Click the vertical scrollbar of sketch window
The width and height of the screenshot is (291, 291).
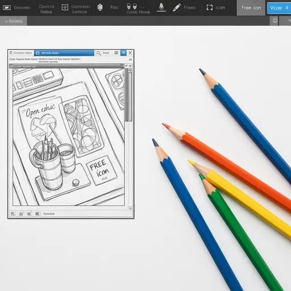pos(130,97)
